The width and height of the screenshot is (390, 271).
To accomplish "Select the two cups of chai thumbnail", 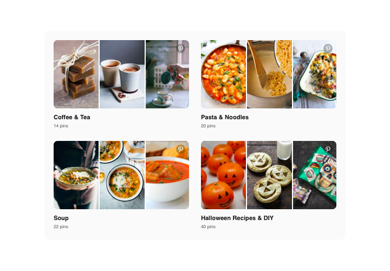I will [122, 74].
